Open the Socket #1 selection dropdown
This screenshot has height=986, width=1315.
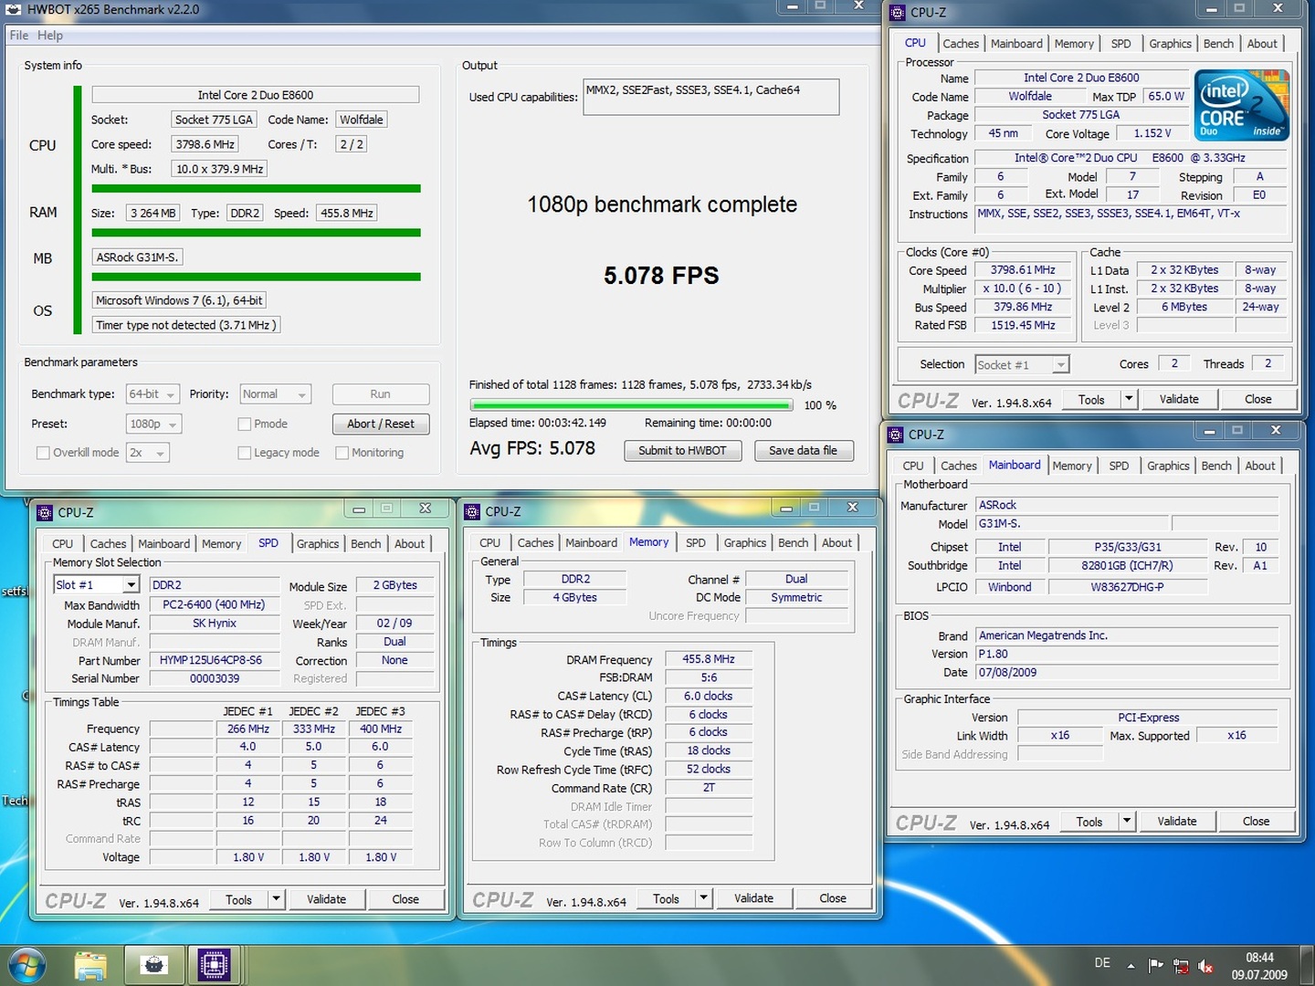tap(1022, 365)
